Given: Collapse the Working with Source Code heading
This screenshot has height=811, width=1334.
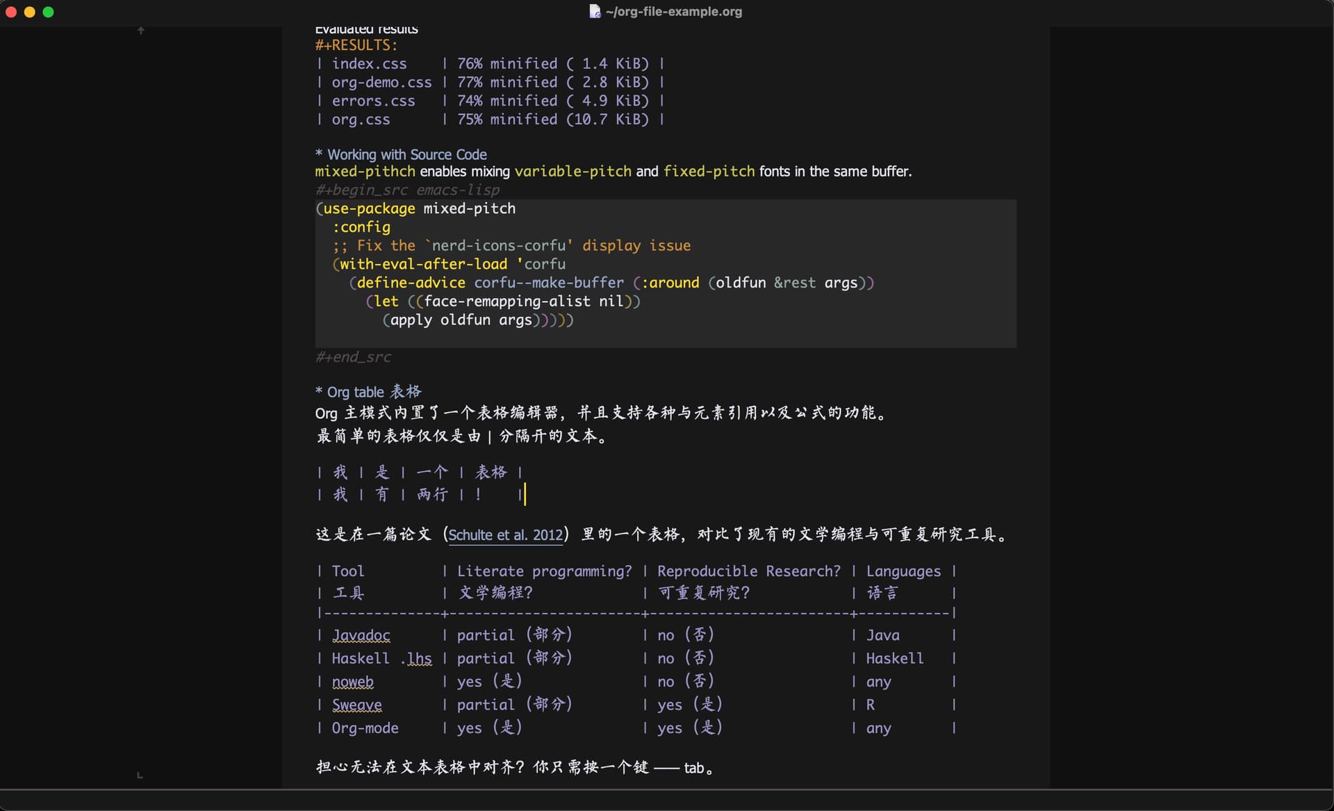Looking at the screenshot, I should tap(406, 154).
